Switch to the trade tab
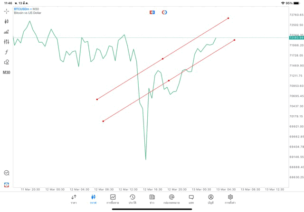Image resolution: width=304 pixels, height=212 pixels. (113, 199)
